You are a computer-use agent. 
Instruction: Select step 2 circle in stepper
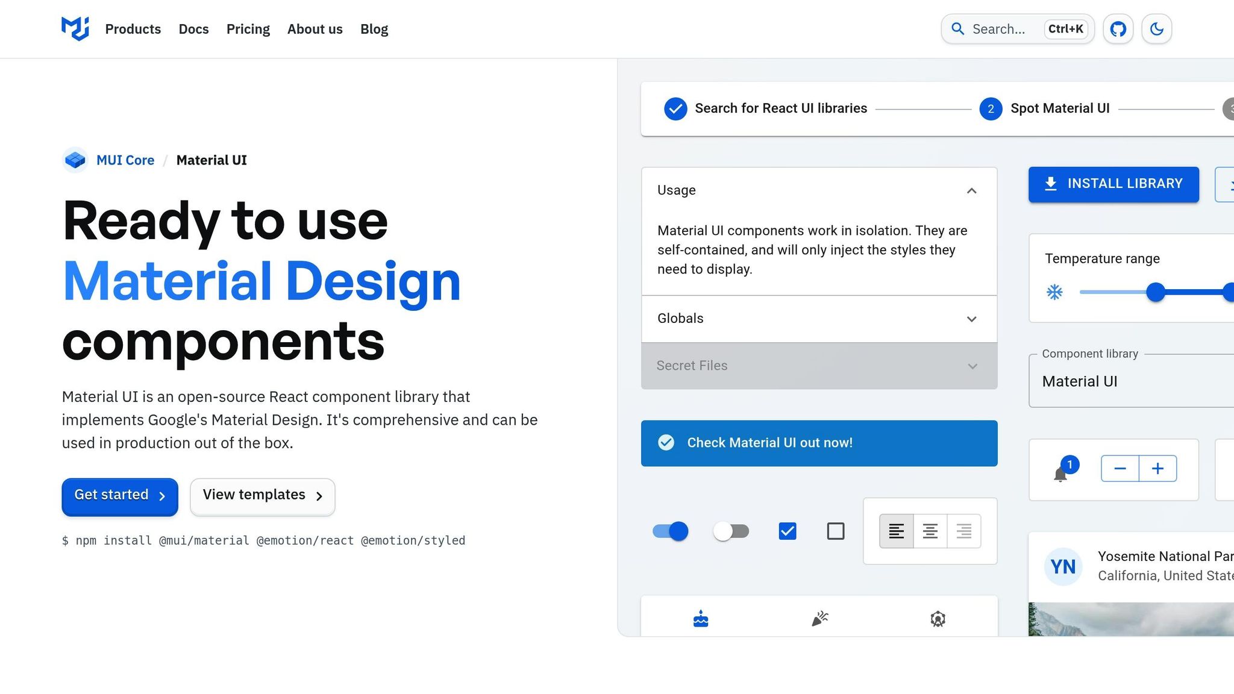991,109
